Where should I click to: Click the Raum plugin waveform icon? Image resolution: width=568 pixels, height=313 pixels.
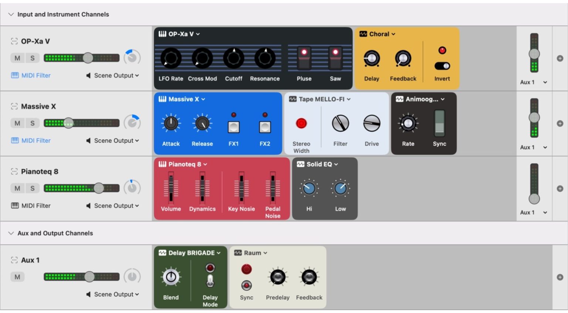pos(237,253)
